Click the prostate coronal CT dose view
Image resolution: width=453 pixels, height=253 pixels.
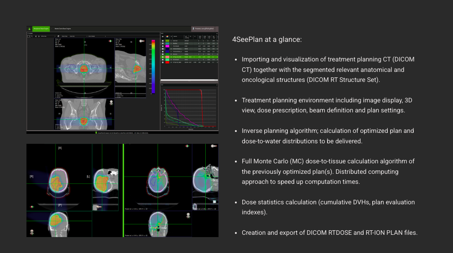click(x=84, y=114)
